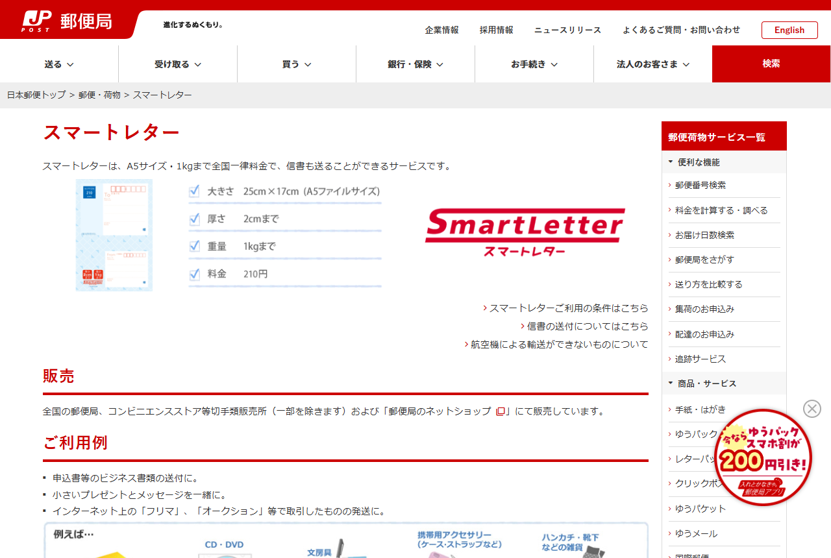
Task: Open よくあるご質問・お問い合わせ page
Action: click(x=681, y=30)
